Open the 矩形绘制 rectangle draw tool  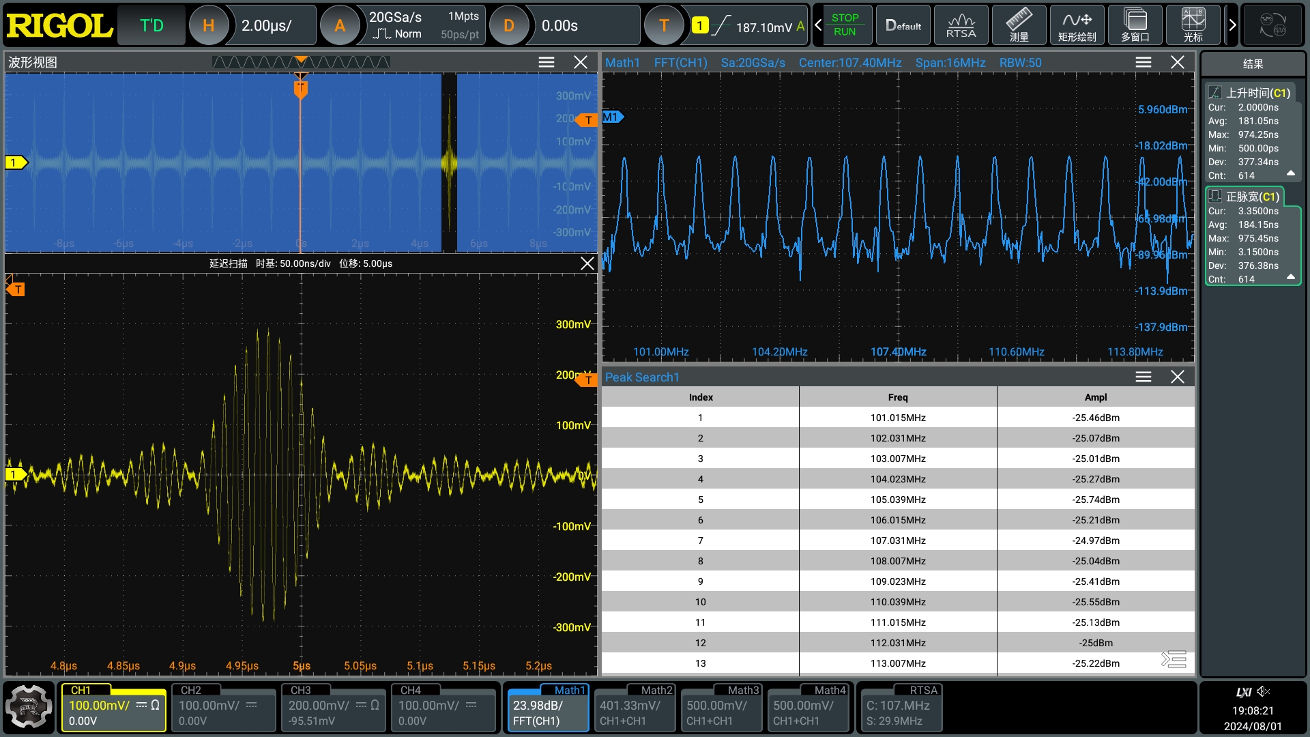point(1077,25)
